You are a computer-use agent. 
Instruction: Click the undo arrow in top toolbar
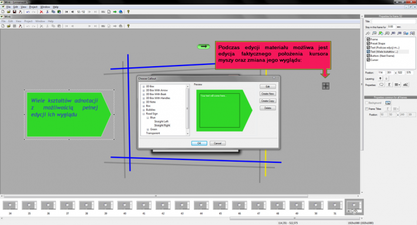pyautogui.click(x=28, y=12)
